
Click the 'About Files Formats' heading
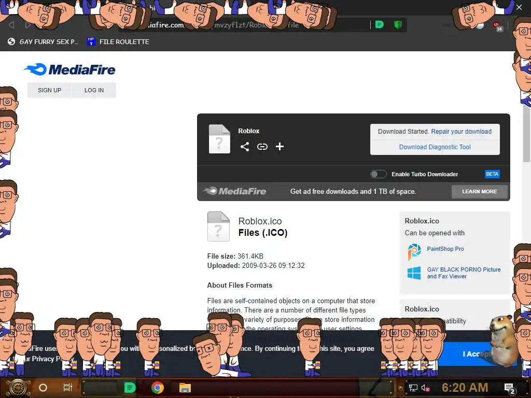point(240,286)
